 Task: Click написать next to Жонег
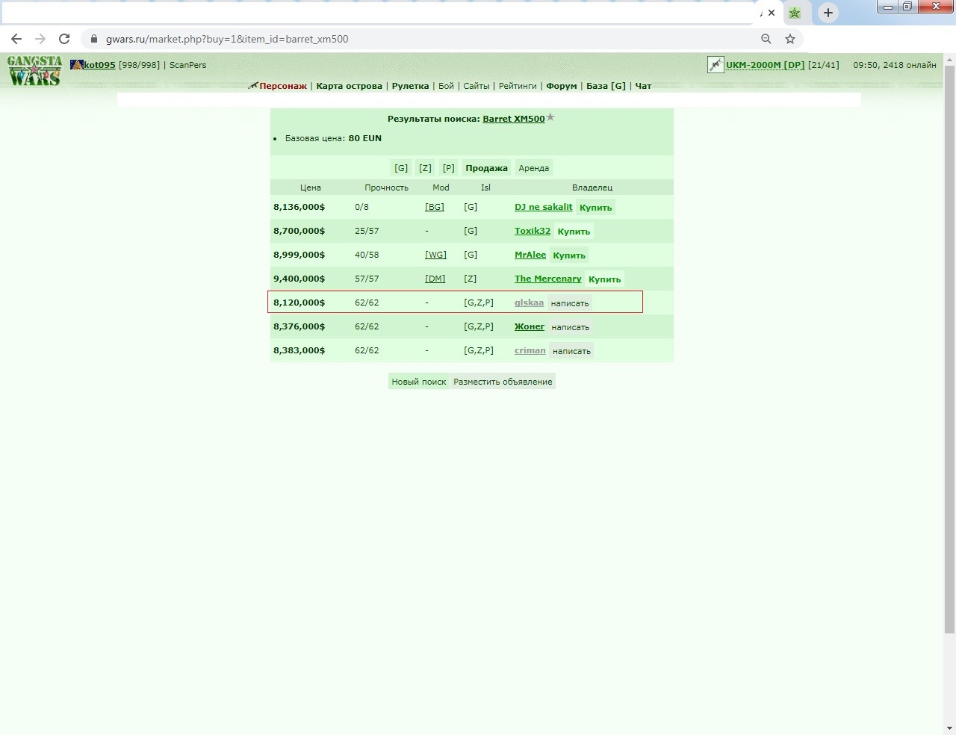tap(571, 327)
